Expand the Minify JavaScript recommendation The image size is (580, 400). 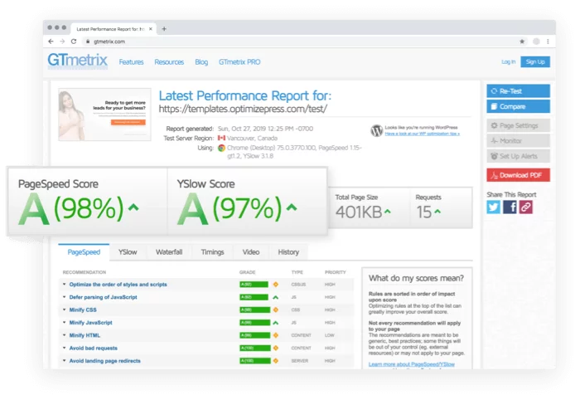click(x=64, y=323)
